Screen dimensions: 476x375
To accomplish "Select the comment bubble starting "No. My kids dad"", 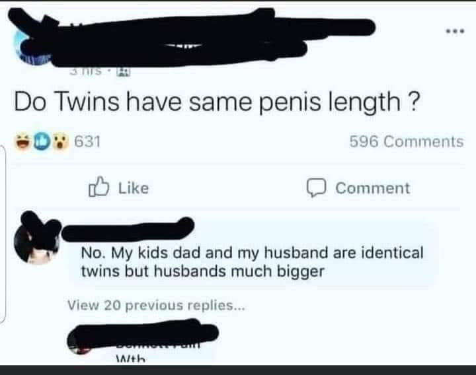I will (251, 262).
